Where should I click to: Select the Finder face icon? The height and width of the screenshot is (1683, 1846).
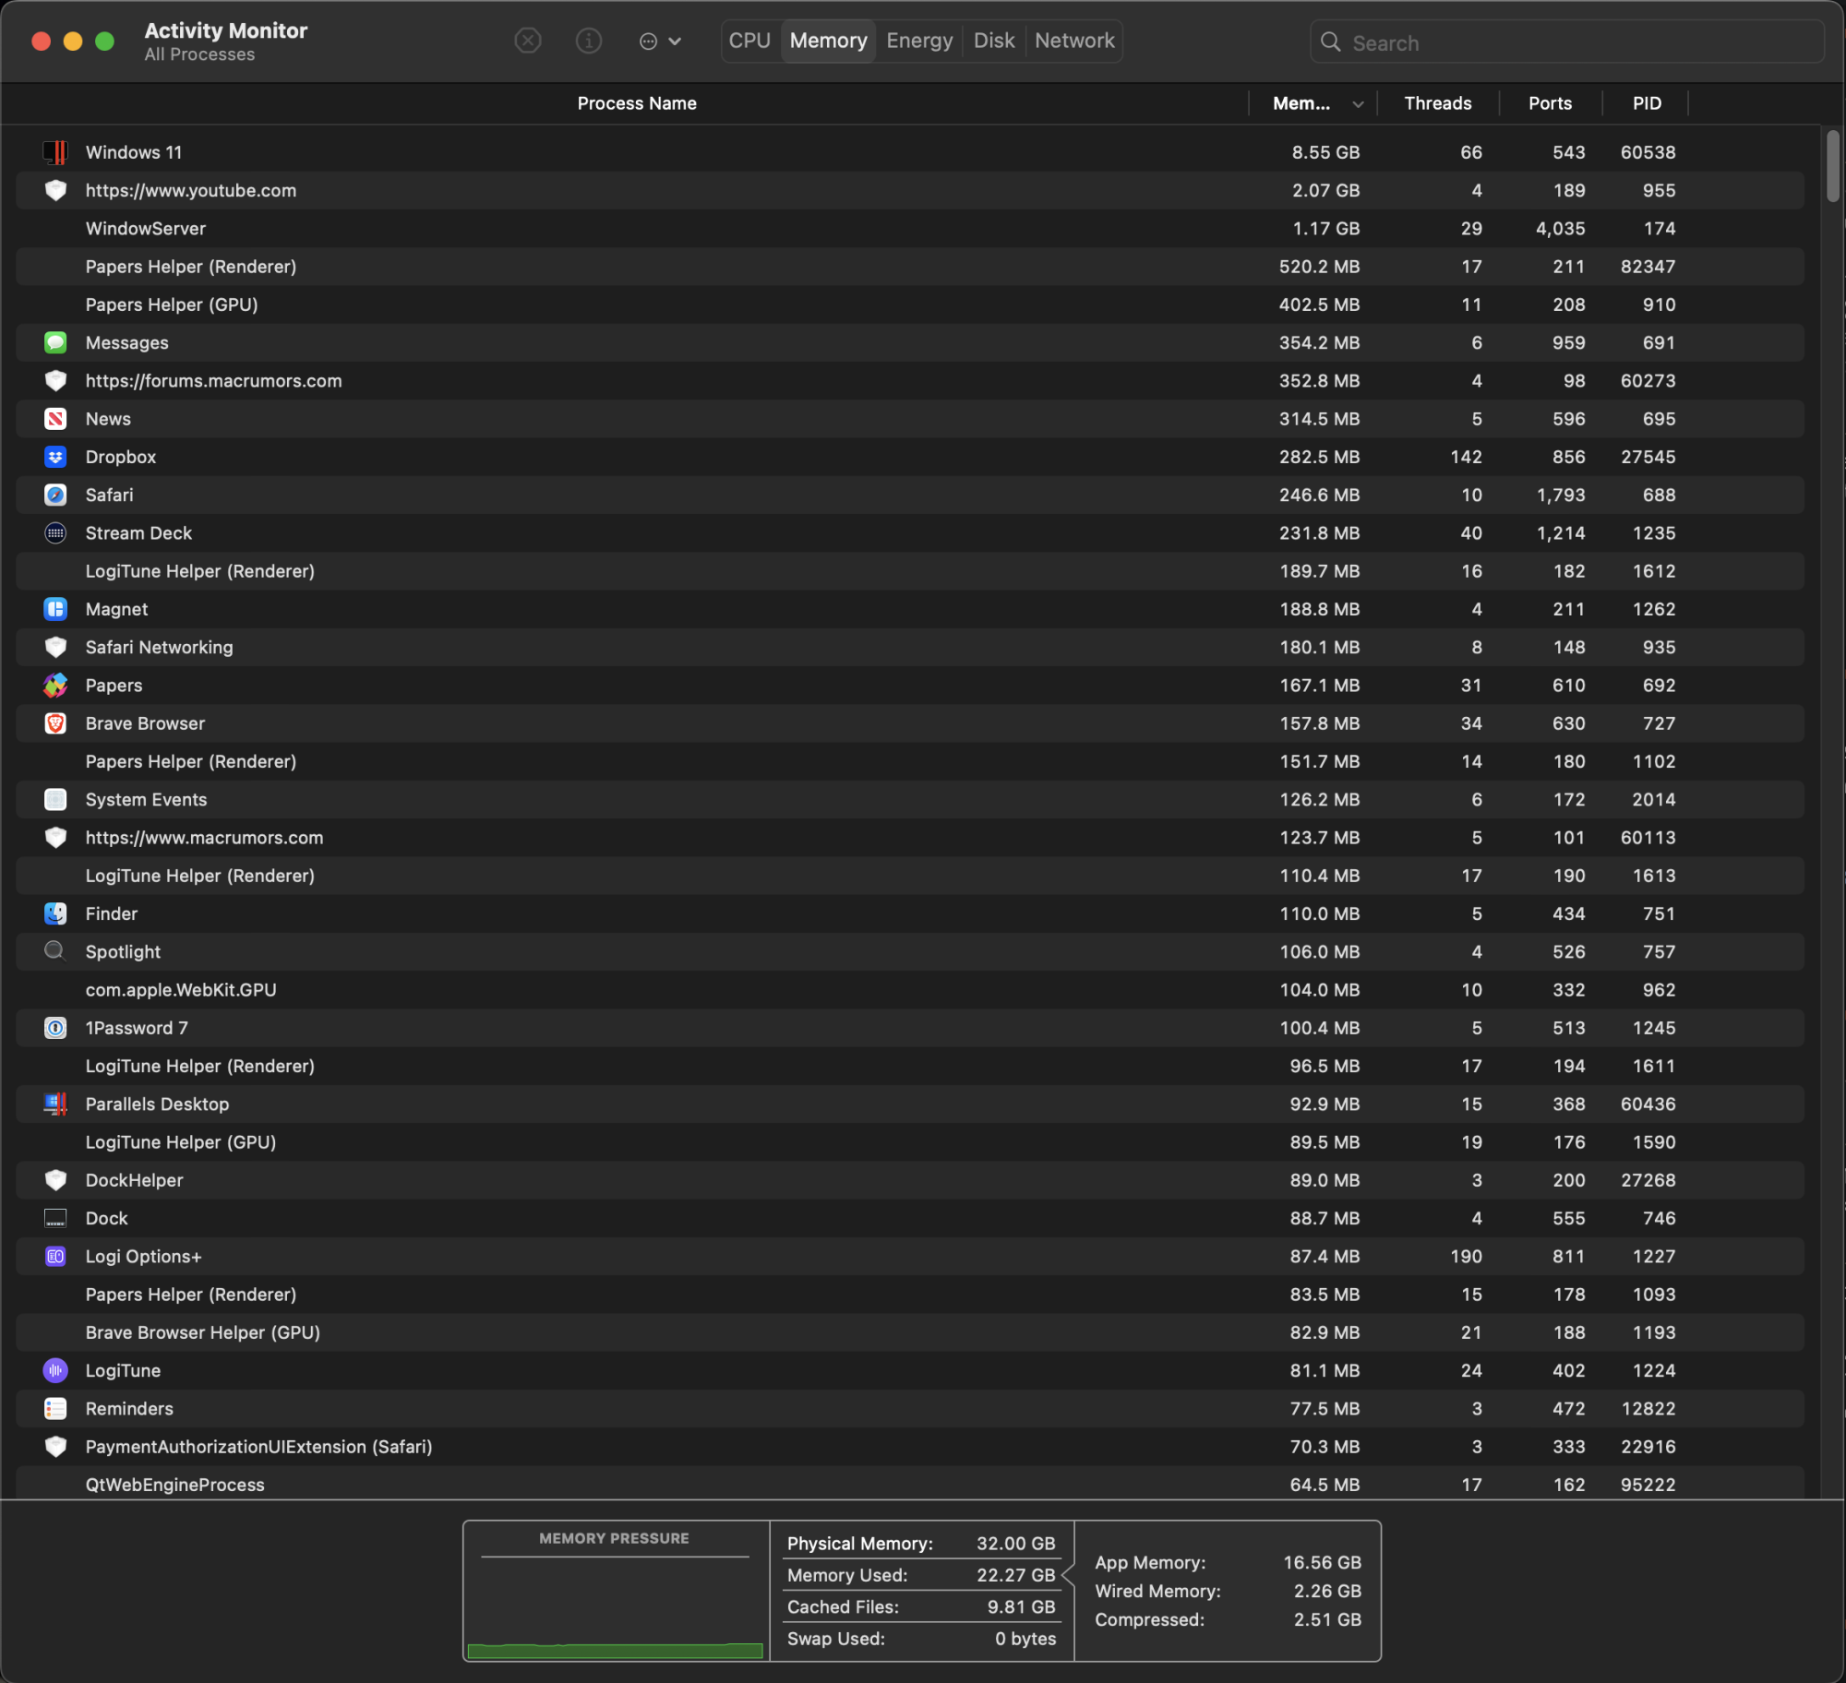[55, 913]
